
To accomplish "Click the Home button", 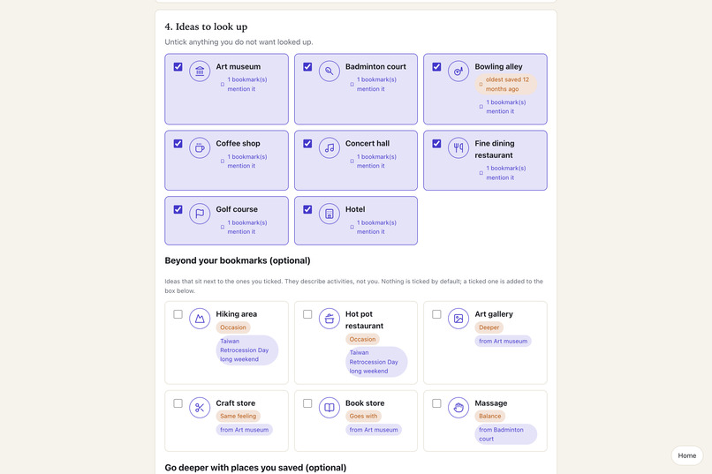I will click(x=686, y=455).
